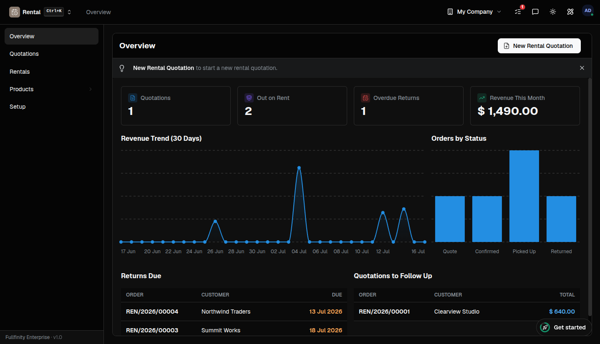Viewport: 600px width, 344px height.
Task: Toggle light theme with sun icon
Action: [553, 12]
